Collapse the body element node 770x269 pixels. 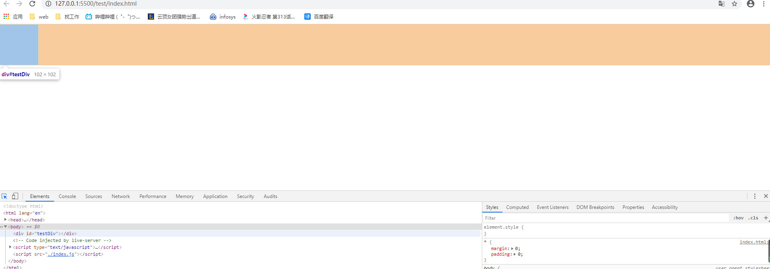pyautogui.click(x=5, y=227)
